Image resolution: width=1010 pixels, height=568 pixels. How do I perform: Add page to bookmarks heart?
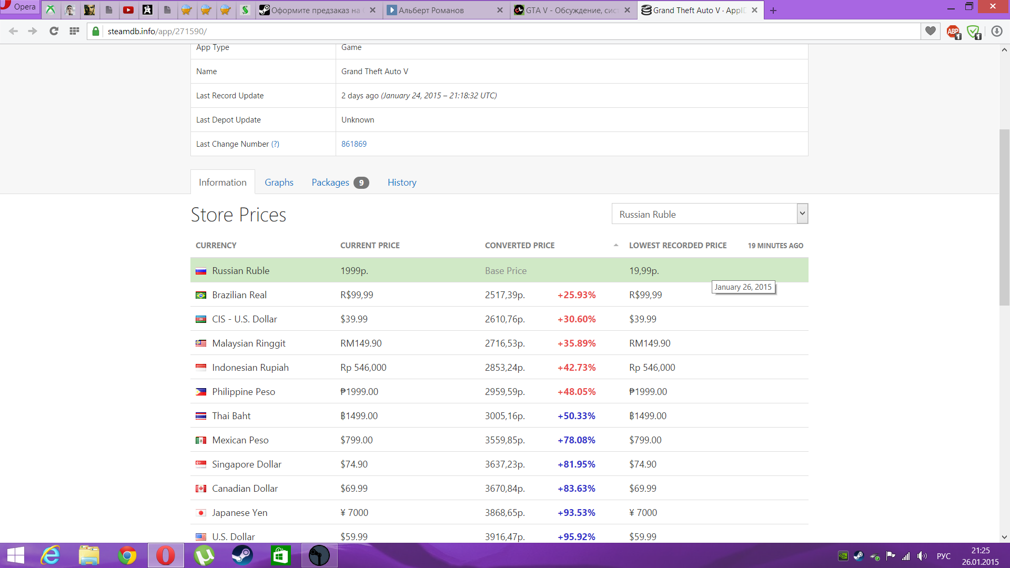click(x=931, y=31)
